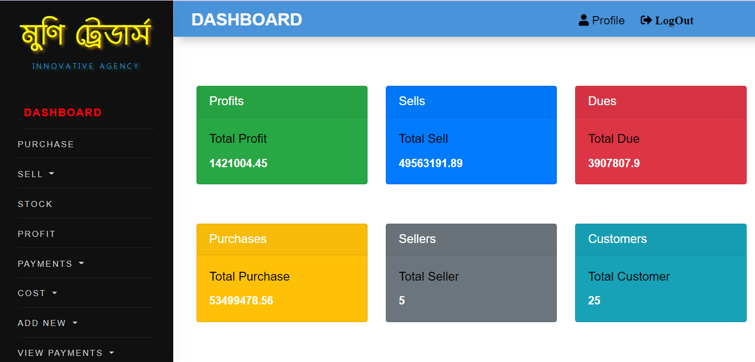Select DASHBOARD in the sidebar
The height and width of the screenshot is (362, 755).
coord(63,112)
